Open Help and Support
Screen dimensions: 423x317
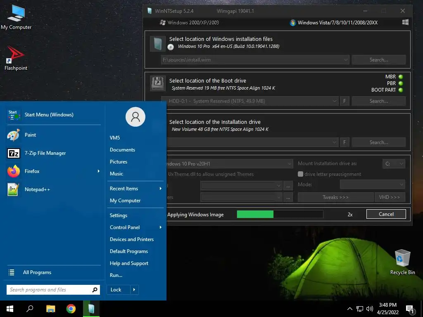129,263
